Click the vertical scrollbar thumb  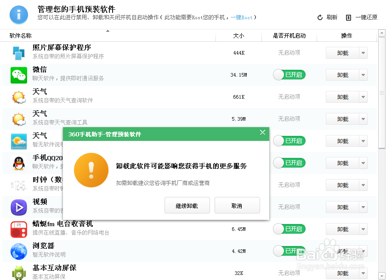click(x=382, y=93)
